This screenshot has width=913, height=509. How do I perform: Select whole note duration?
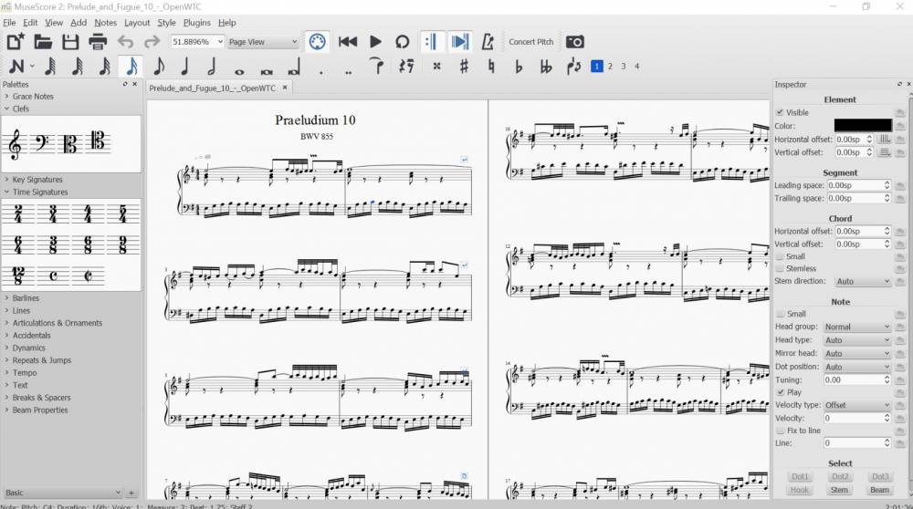pos(239,71)
